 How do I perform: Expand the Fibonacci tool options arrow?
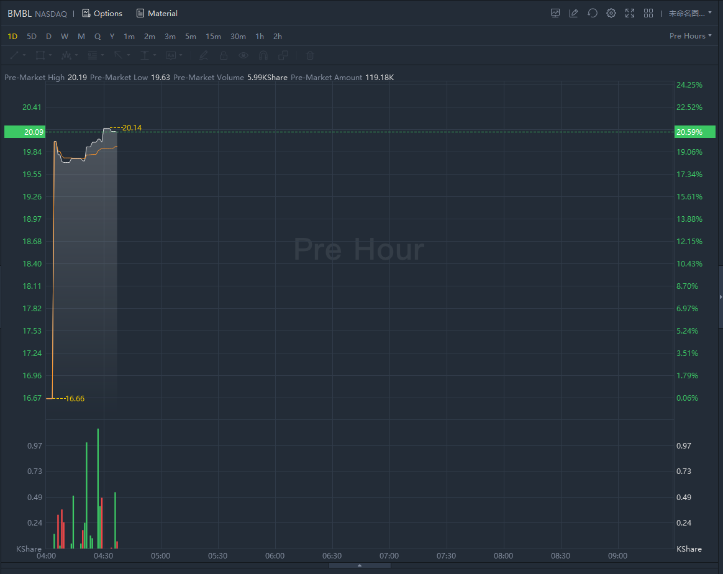pyautogui.click(x=102, y=55)
